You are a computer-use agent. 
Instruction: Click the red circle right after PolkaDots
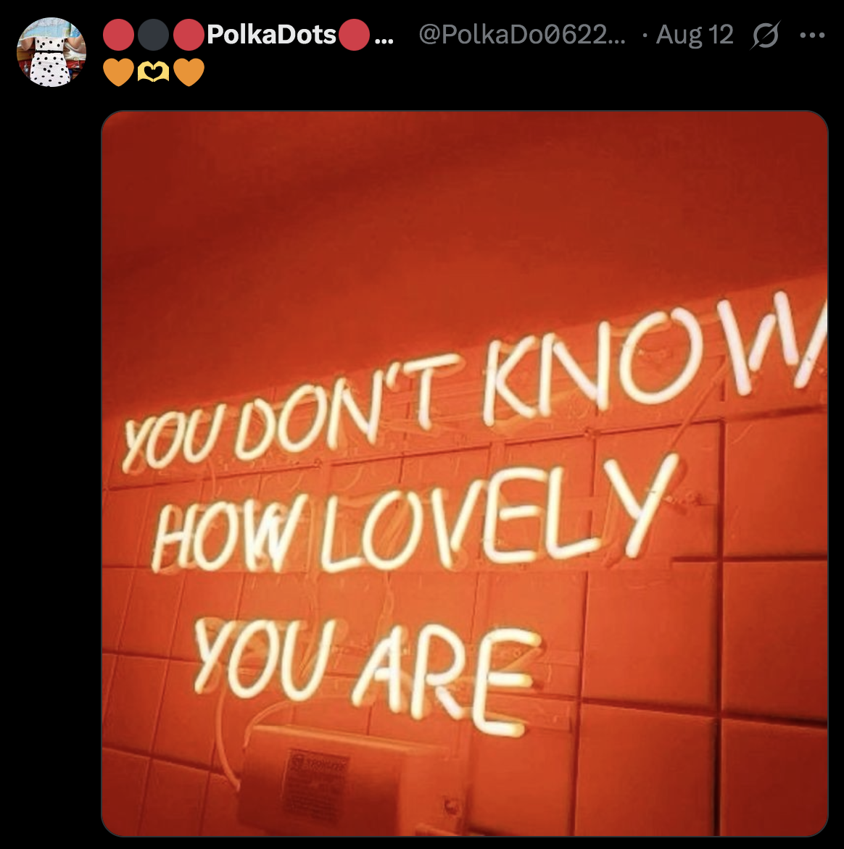(355, 35)
